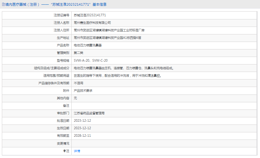
Task: Click the 批准日期 label
Action: pyautogui.click(x=63, y=121)
